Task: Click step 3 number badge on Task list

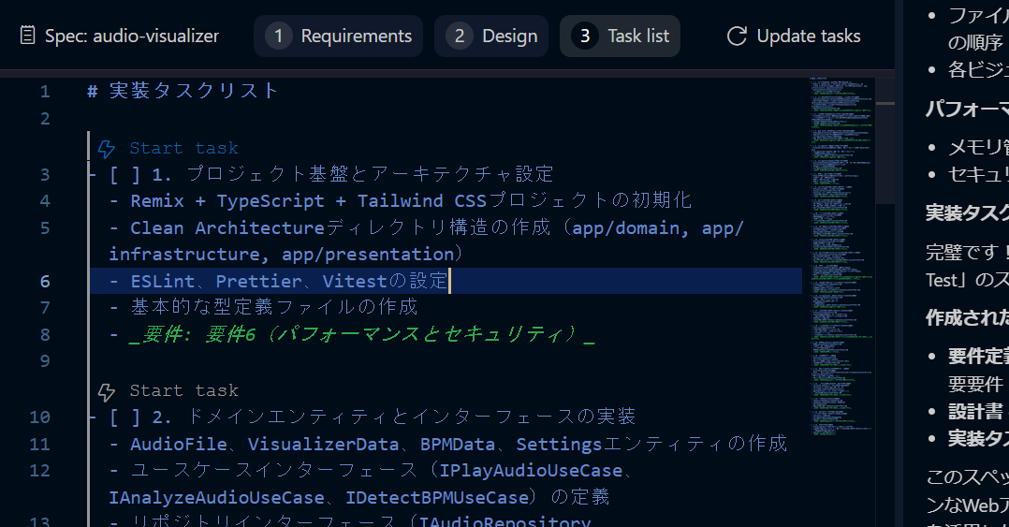Action: pos(585,36)
